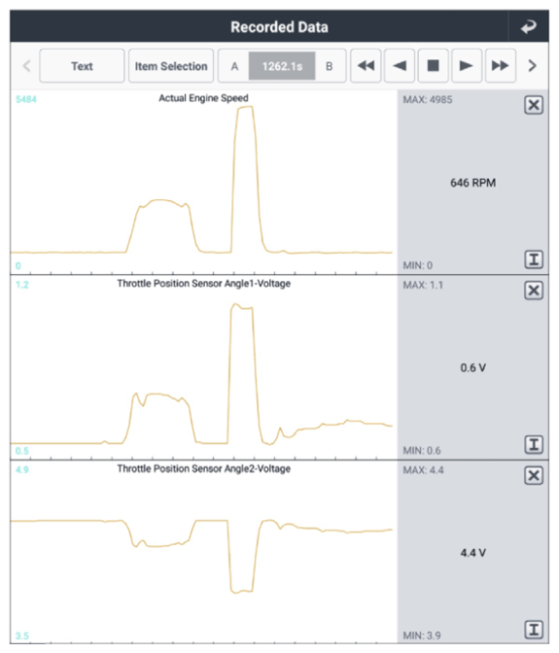Click the 1262.1s time indicator
Screen dimensions: 559x653
[x=282, y=66]
